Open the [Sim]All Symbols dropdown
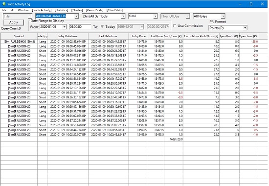This screenshot has height=186, width=269. 123,16
